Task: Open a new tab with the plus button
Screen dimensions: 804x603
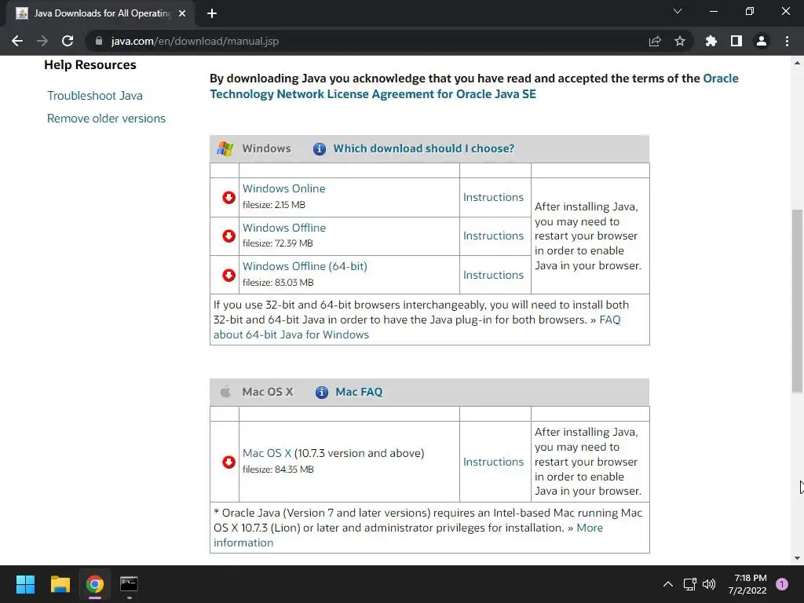Action: [x=212, y=13]
